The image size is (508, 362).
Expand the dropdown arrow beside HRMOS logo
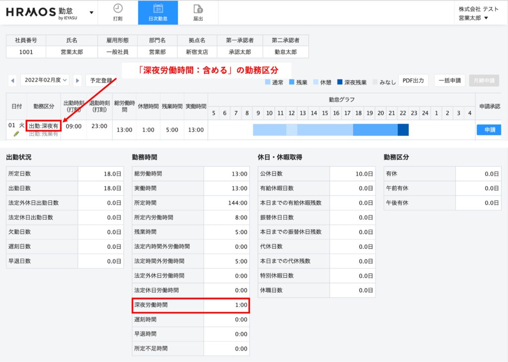(91, 12)
